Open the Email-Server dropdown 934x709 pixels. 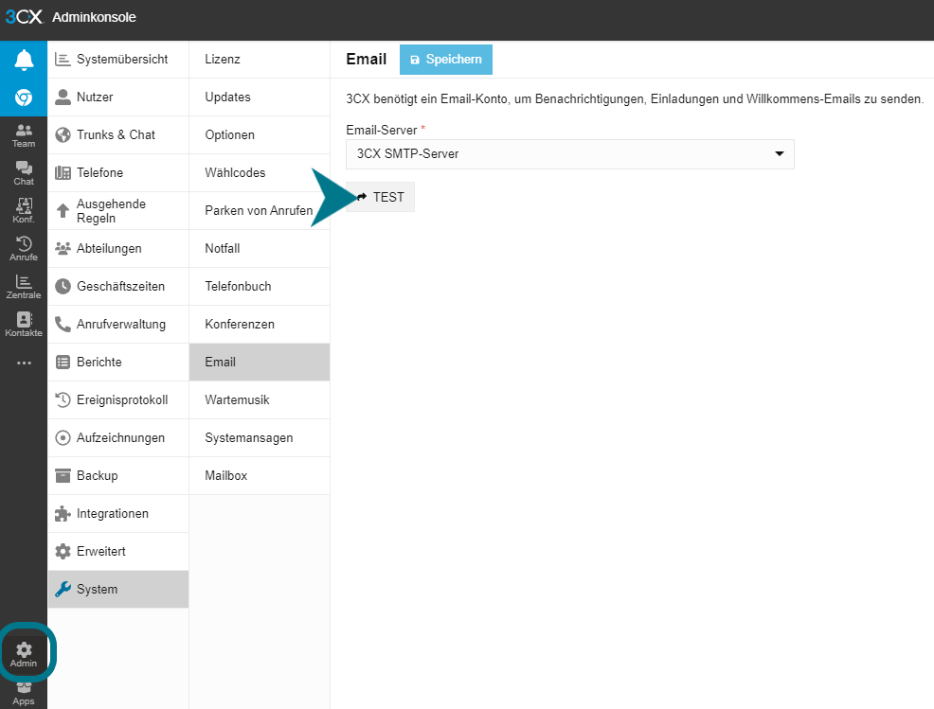(x=570, y=154)
